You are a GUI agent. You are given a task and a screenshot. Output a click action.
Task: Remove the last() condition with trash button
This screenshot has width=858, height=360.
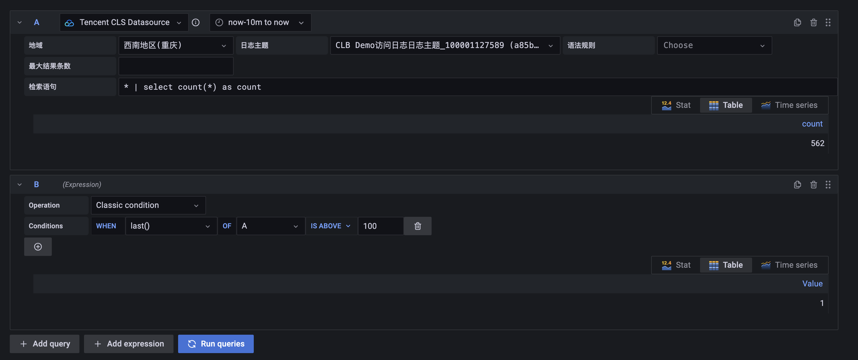click(x=418, y=226)
